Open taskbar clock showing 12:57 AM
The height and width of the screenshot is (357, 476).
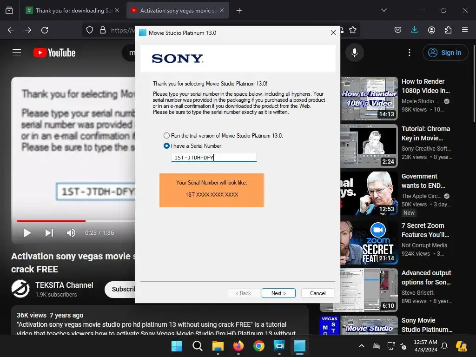[x=425, y=346]
